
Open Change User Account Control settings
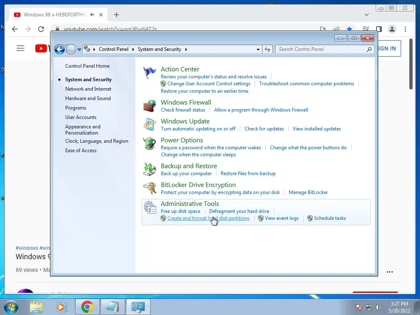coord(209,84)
